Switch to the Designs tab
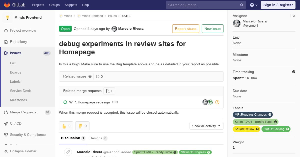300x157 pixels. point(98,138)
